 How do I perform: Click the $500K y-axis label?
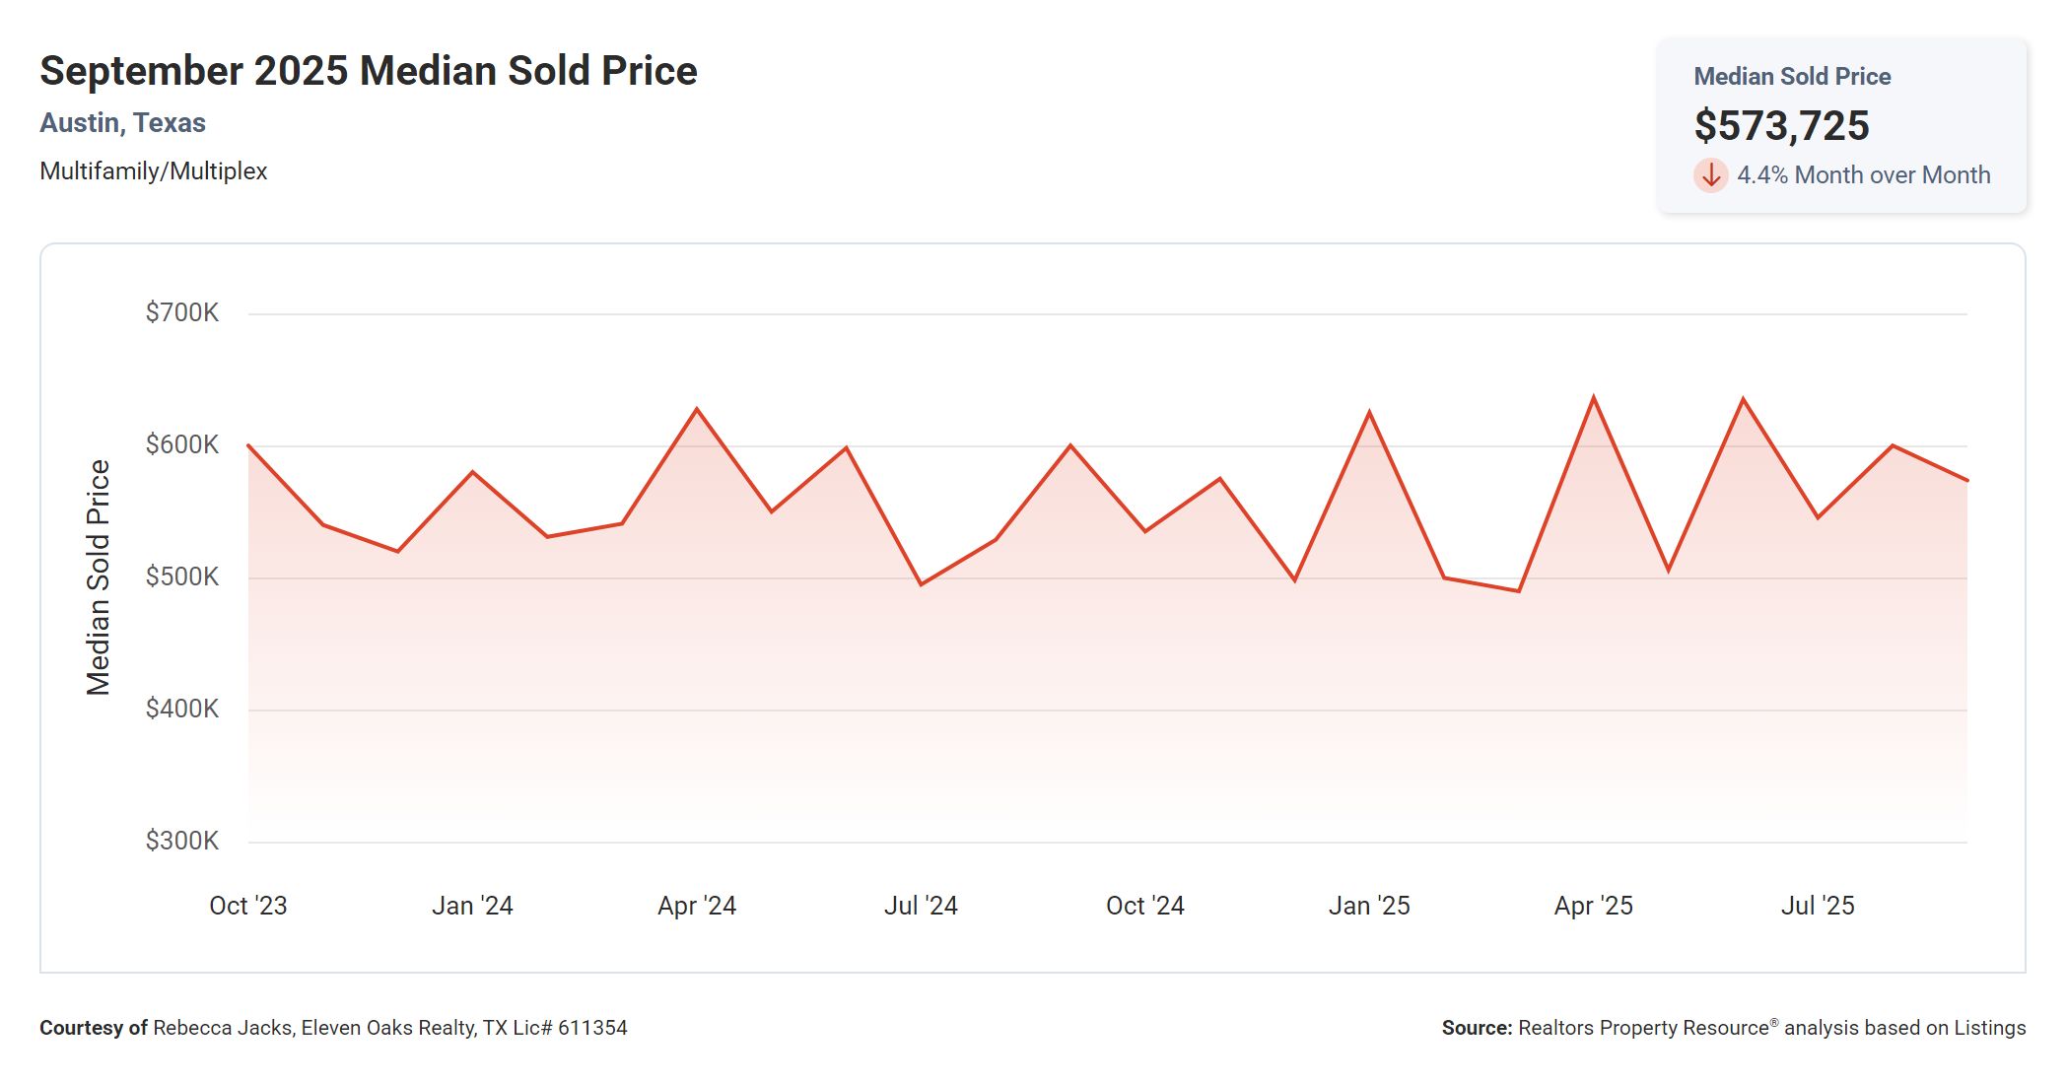tap(181, 576)
